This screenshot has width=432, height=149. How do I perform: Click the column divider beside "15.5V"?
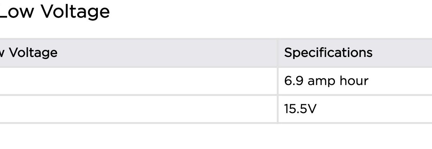tap(277, 109)
